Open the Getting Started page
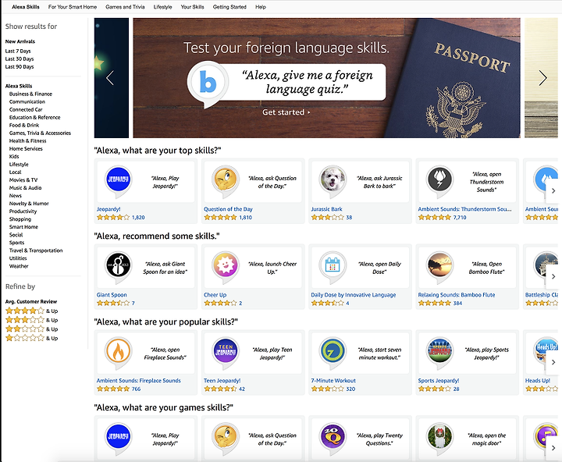 [x=229, y=7]
